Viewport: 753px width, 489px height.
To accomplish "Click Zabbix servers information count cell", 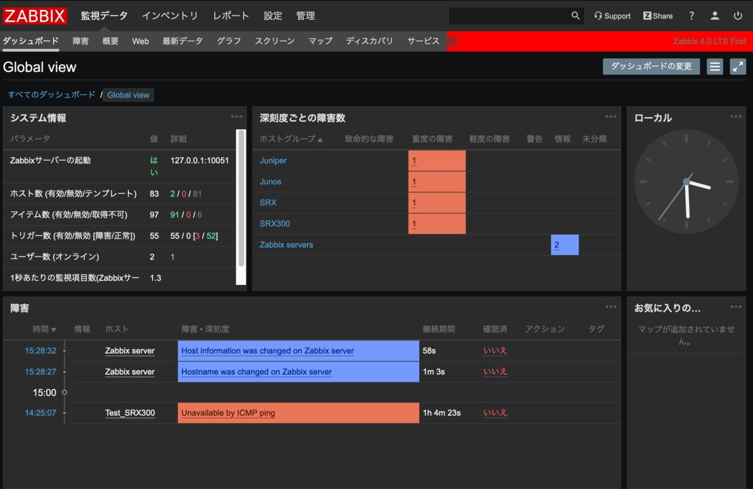I will click(565, 245).
